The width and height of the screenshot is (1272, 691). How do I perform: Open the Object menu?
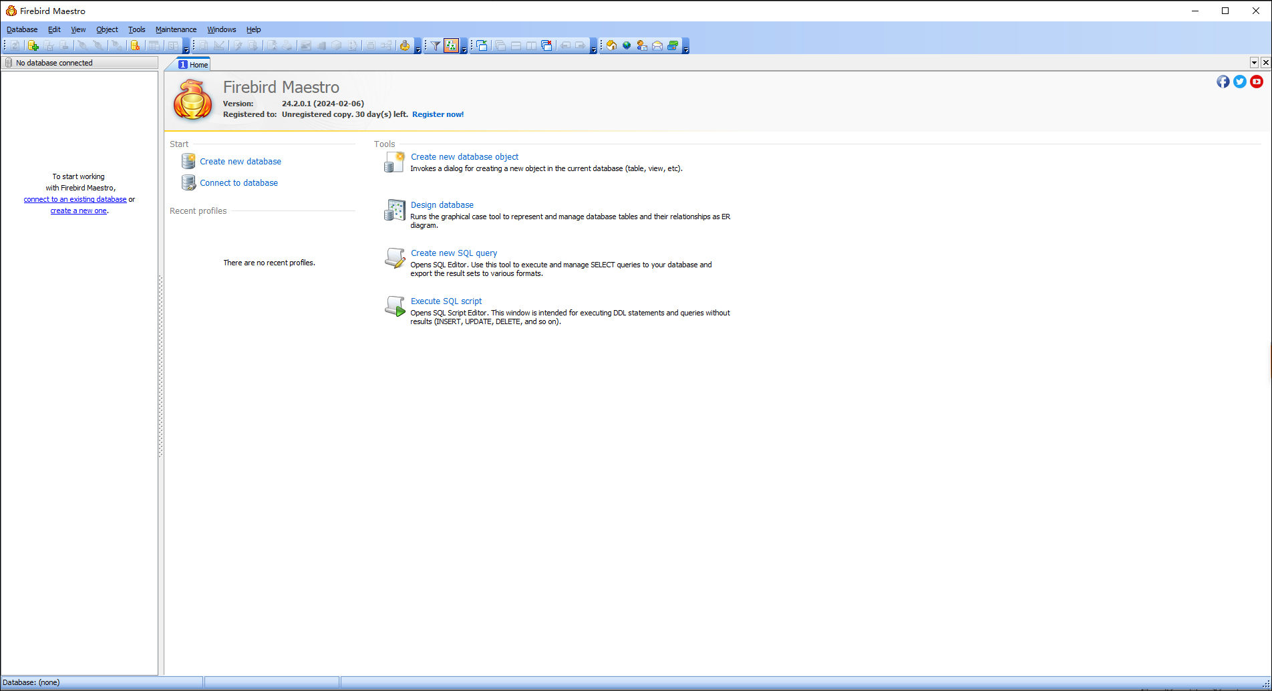click(107, 29)
